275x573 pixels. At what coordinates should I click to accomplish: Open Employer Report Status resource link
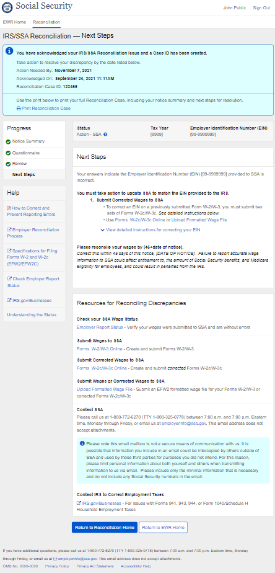tap(100, 327)
